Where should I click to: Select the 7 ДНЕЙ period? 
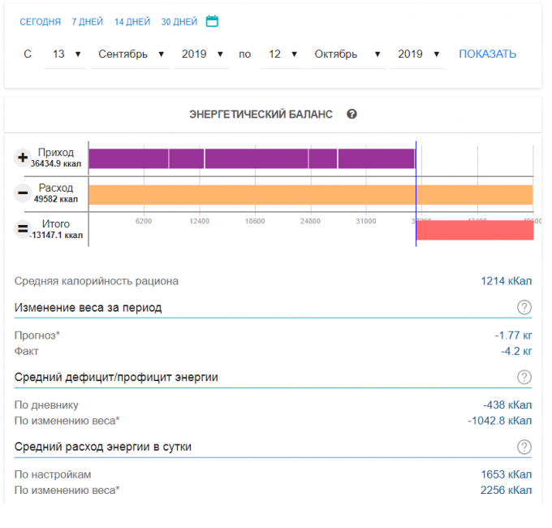click(87, 22)
